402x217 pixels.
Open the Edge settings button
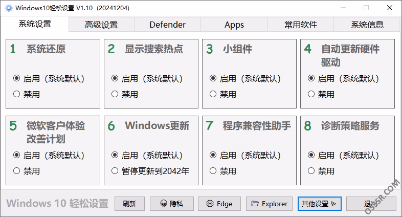219,204
